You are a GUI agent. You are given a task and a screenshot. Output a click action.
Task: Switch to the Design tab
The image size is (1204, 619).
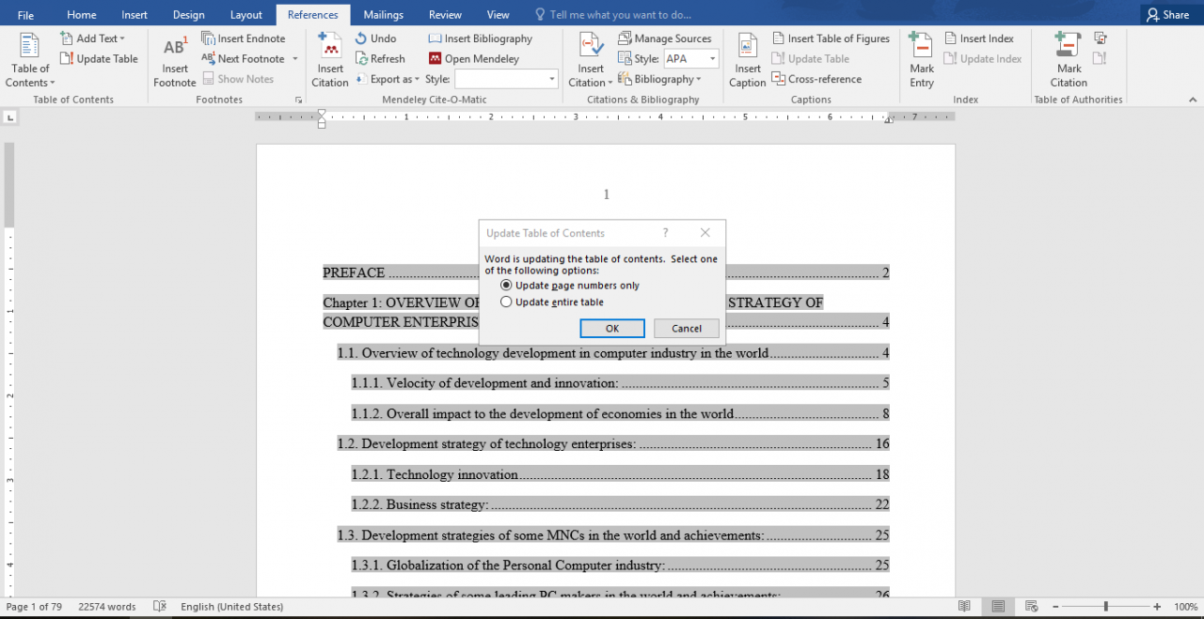(x=189, y=15)
